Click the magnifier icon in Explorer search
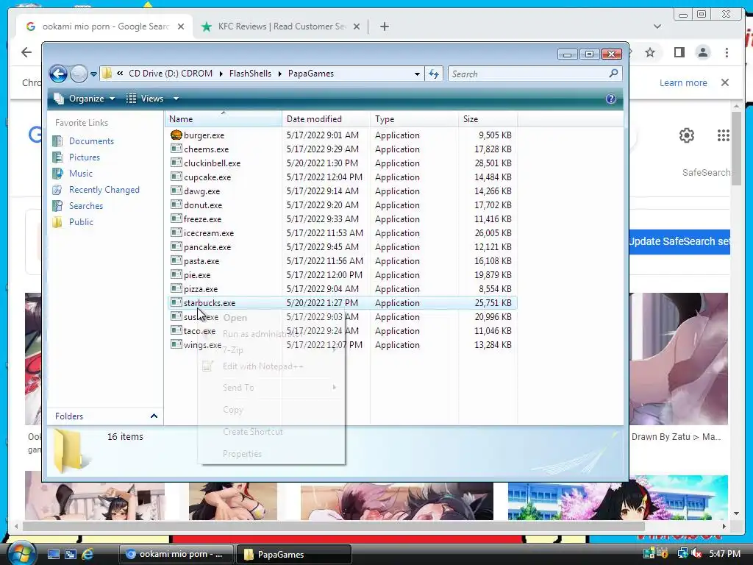 tap(613, 74)
